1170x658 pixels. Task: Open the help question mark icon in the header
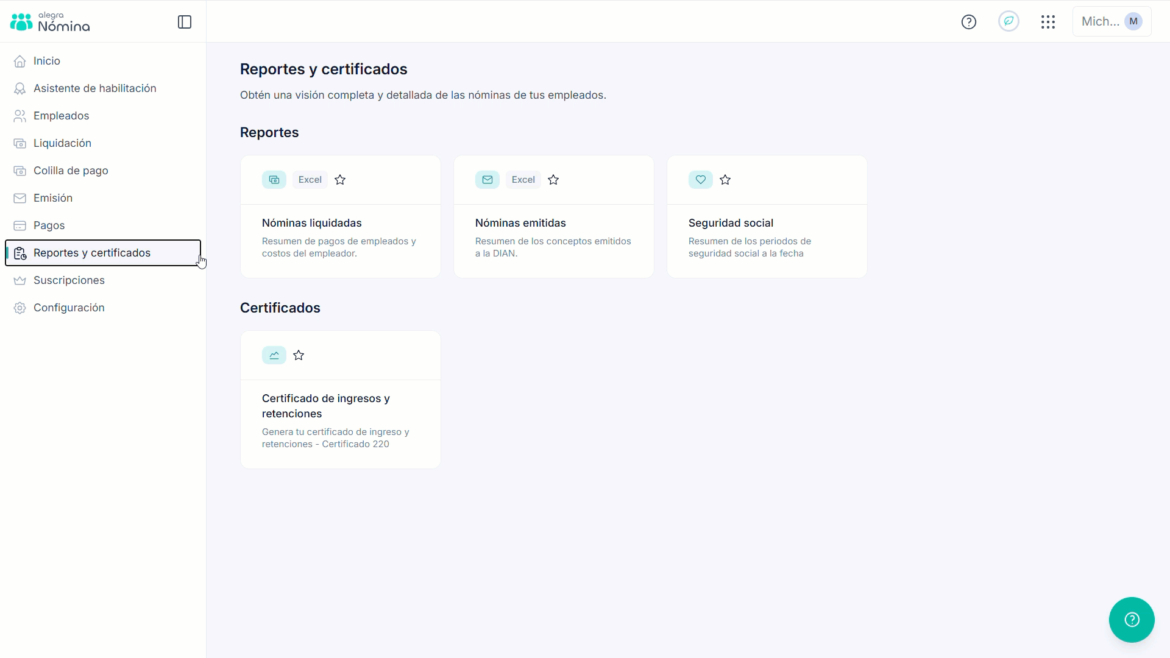tap(969, 22)
